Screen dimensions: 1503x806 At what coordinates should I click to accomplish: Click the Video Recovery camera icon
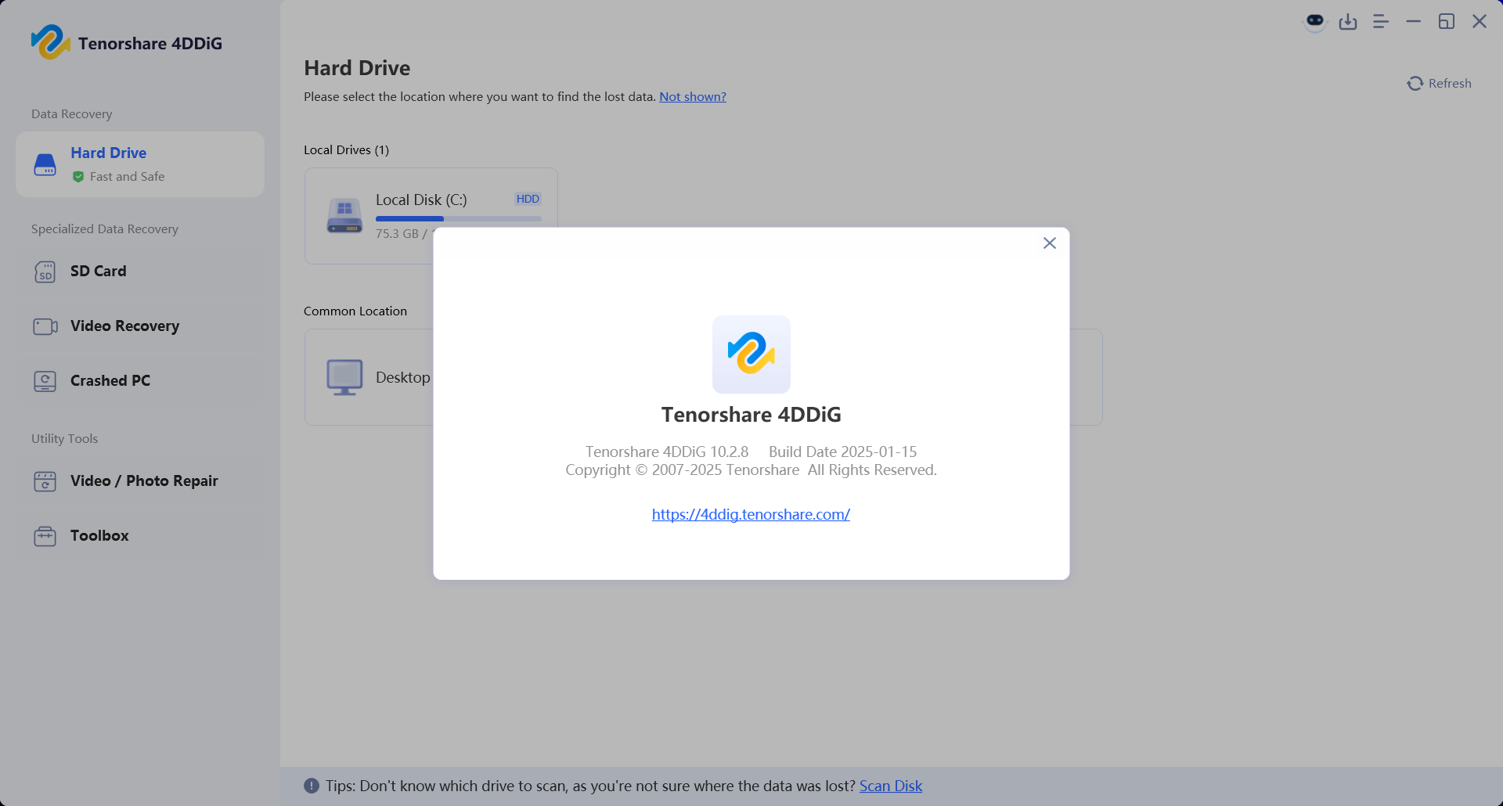pos(45,326)
